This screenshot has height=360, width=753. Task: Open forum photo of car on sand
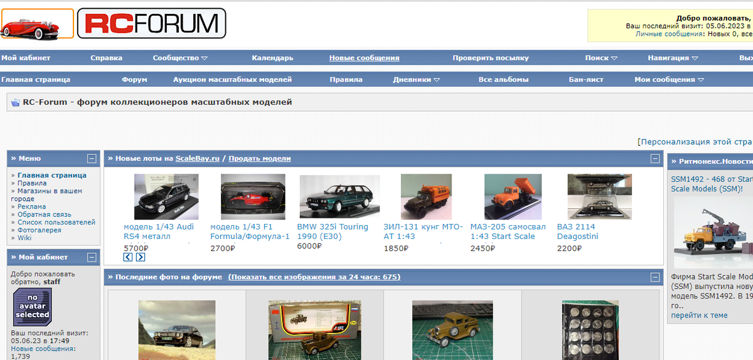(x=177, y=330)
